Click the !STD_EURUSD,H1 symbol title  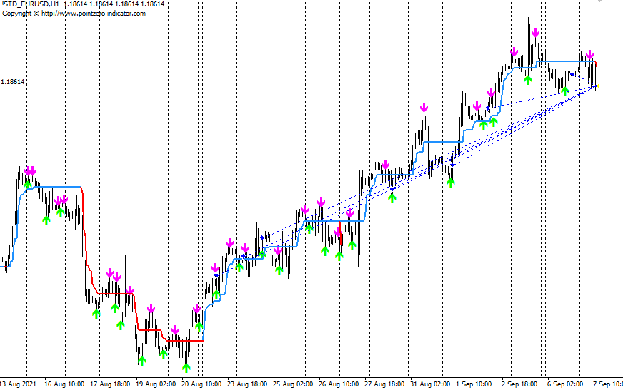pos(31,4)
